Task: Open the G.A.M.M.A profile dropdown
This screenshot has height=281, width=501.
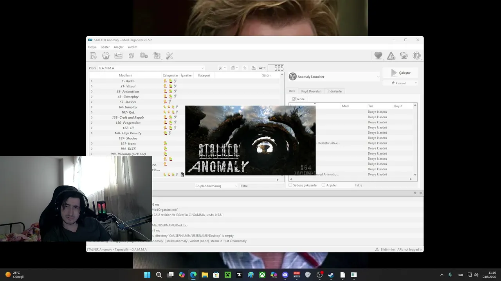Action: click(x=151, y=68)
